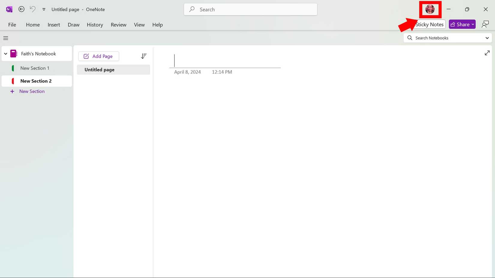This screenshot has height=278, width=495.
Task: Switch to the Draw tab
Action: 73,25
